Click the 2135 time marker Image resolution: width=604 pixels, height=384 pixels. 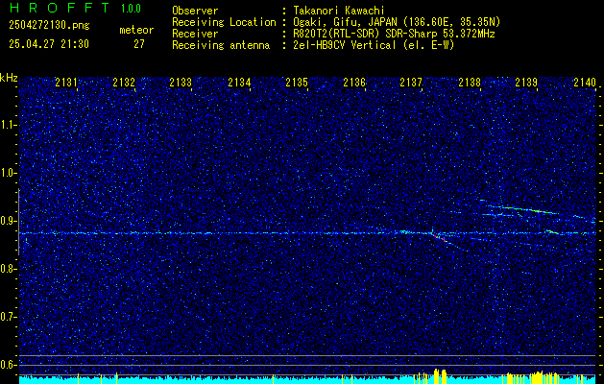pyautogui.click(x=297, y=82)
